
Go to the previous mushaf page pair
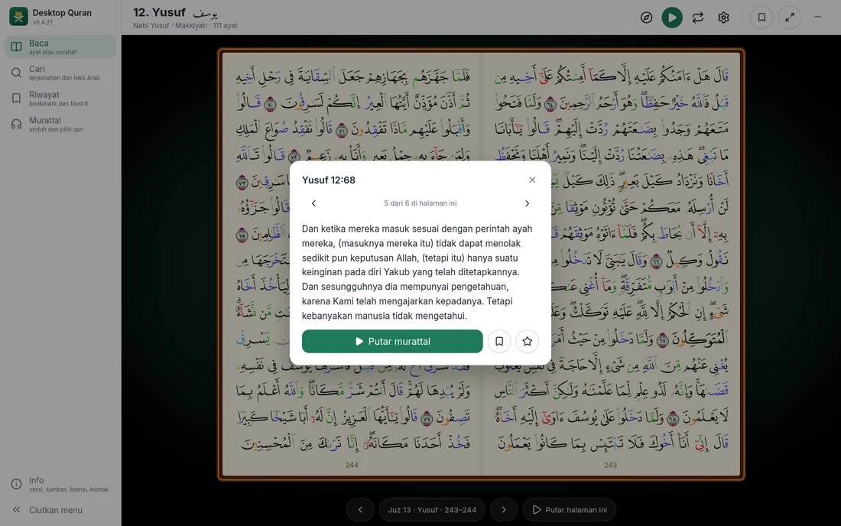[360, 510]
